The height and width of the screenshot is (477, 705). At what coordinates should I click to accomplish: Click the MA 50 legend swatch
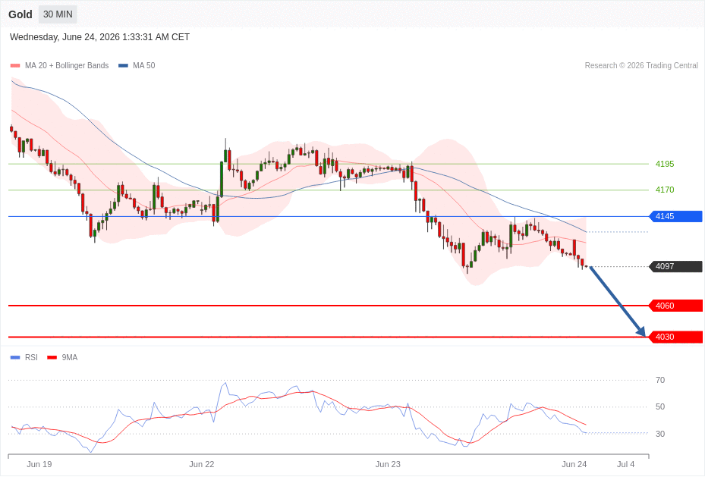(123, 65)
